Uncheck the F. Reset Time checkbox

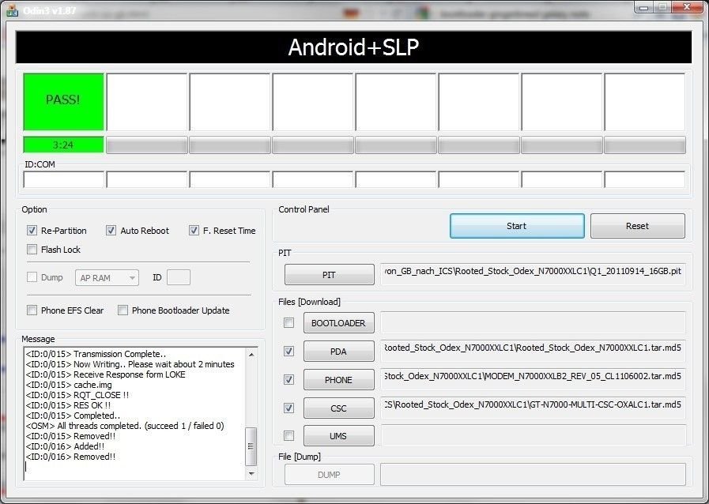pyautogui.click(x=194, y=231)
